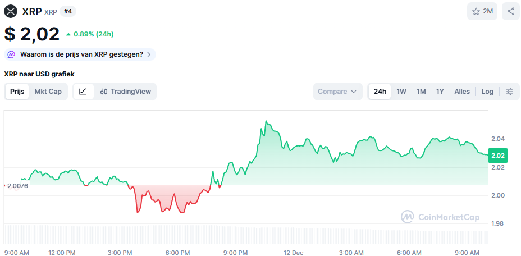Select the Alles time range
Image resolution: width=521 pixels, height=256 pixels.
tap(462, 92)
